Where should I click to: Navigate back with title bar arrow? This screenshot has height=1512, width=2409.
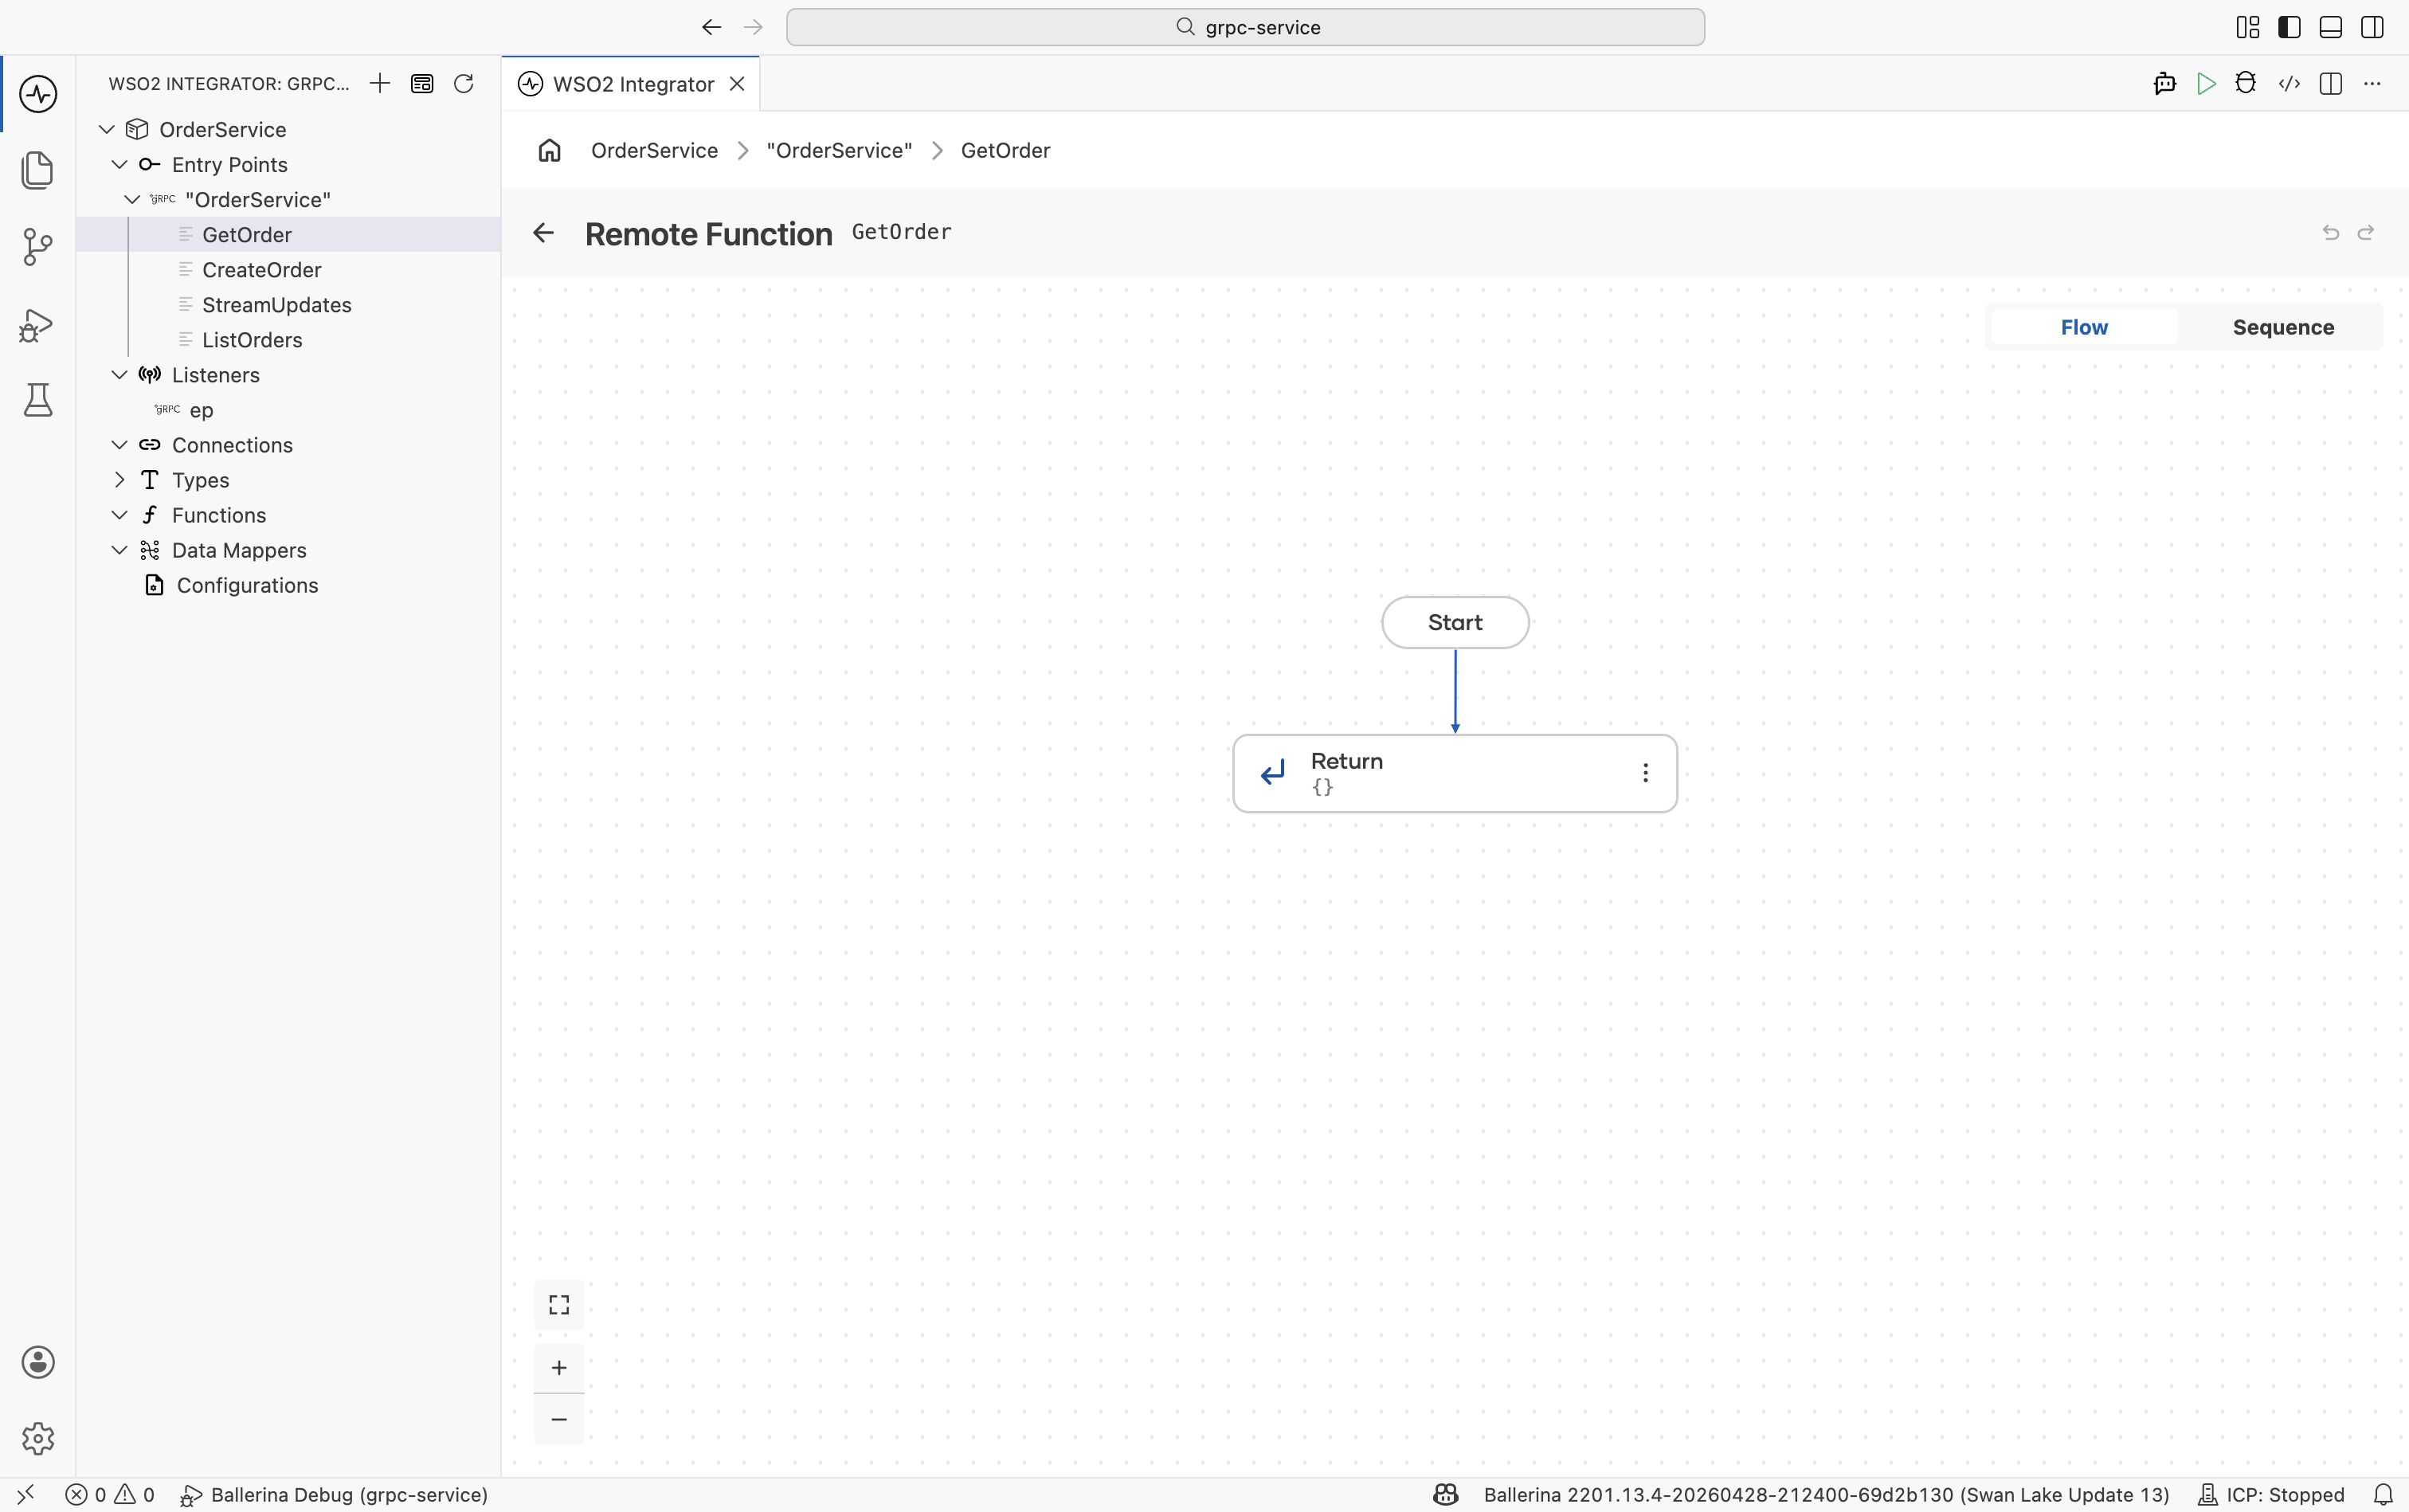point(711,27)
